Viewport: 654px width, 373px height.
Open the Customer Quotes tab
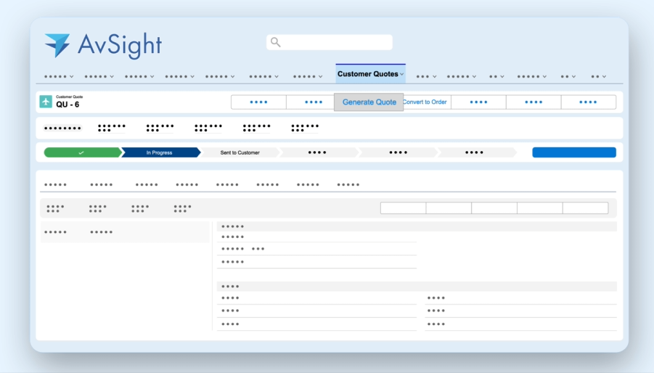point(367,74)
